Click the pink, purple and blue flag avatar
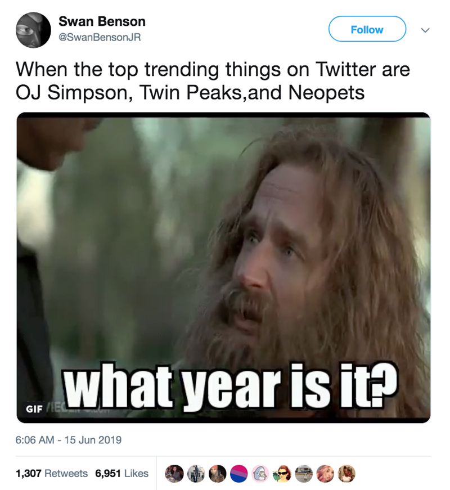The image size is (450, 490). [239, 473]
